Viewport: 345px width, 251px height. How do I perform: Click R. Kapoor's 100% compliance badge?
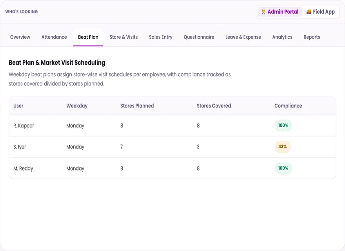point(283,125)
